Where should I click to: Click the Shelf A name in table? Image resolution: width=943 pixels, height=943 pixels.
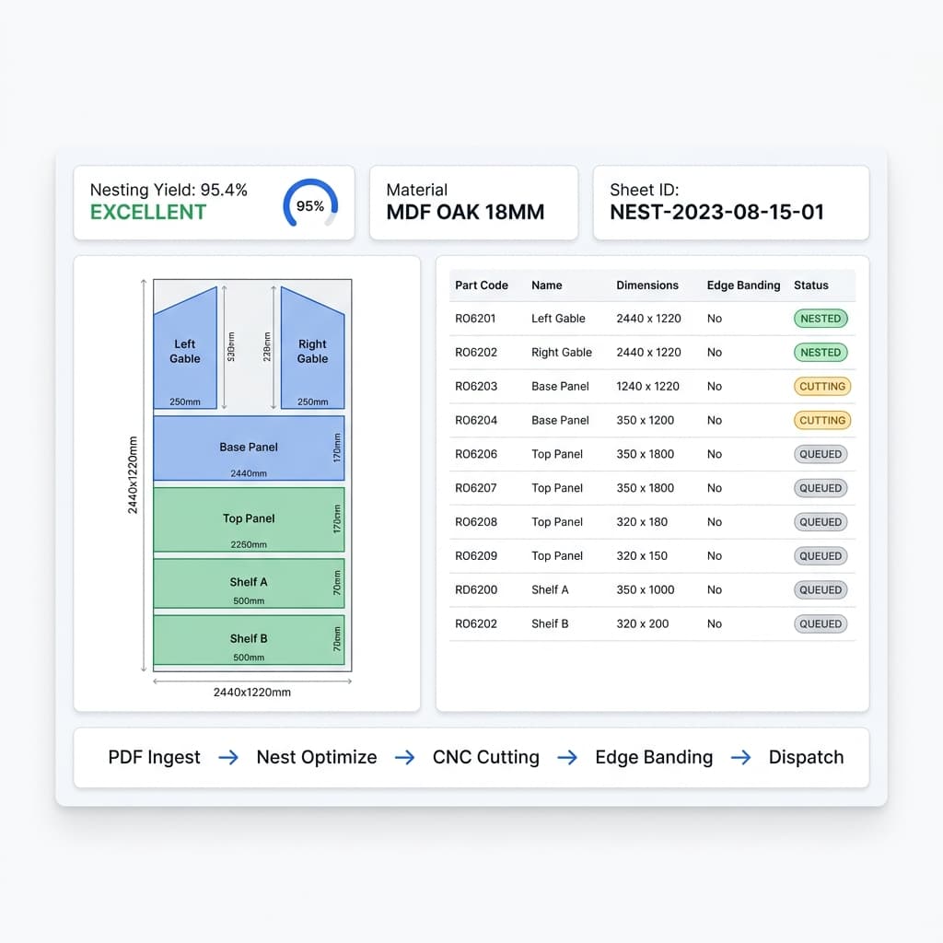[x=550, y=590]
